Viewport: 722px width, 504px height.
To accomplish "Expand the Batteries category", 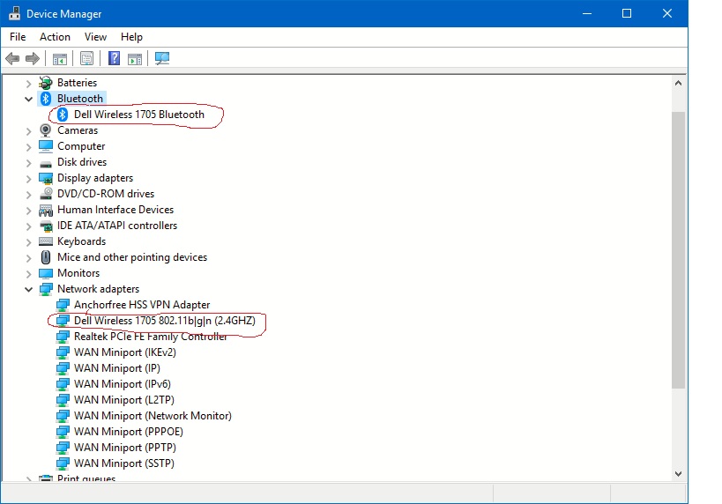I will click(28, 84).
